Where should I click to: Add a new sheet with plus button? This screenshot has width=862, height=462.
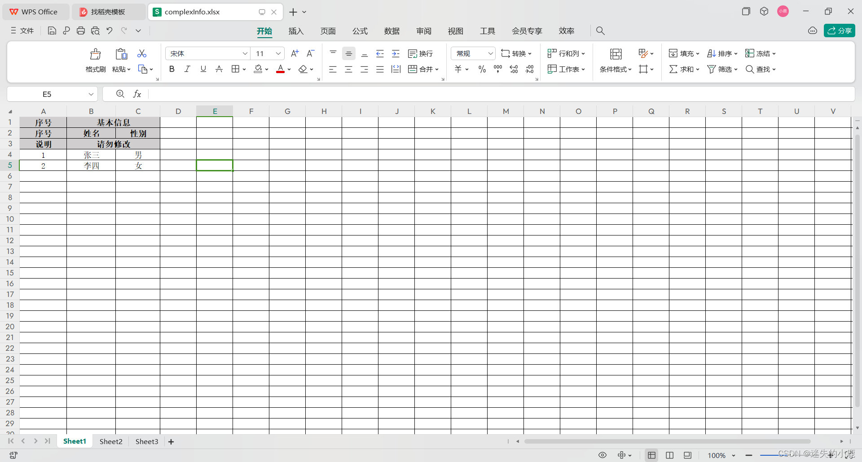(x=171, y=442)
